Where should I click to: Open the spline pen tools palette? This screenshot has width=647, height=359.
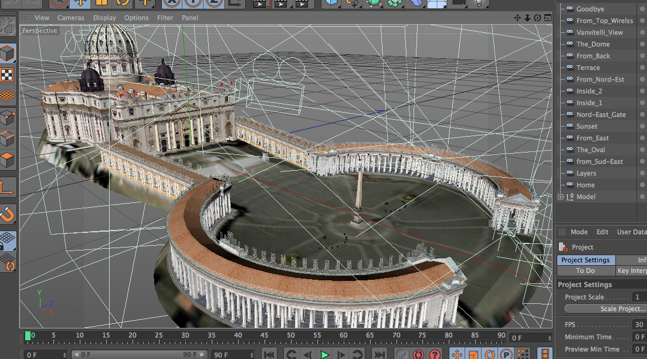coord(353,4)
